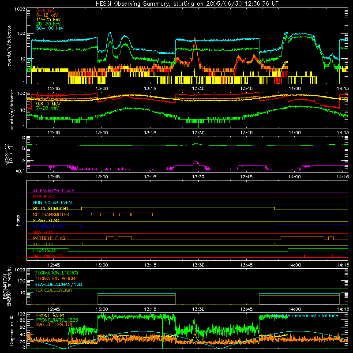353x353 pixels.
Task: Click the AAZ_FLAG label
Action: point(43,244)
